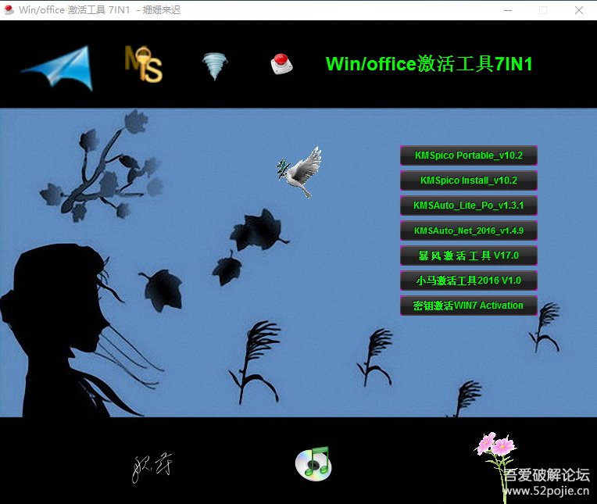
Task: Click the red push-button icon
Action: pyautogui.click(x=281, y=64)
